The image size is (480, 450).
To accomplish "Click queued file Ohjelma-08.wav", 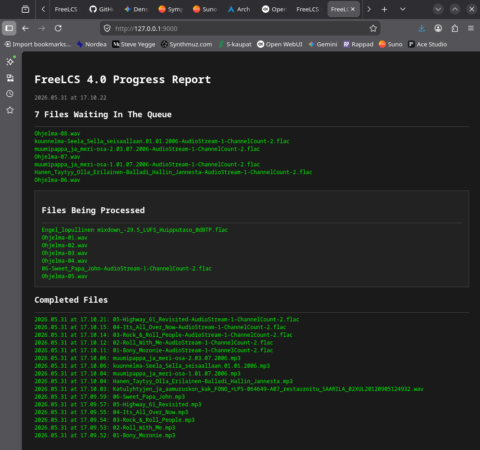I will coord(57,134).
